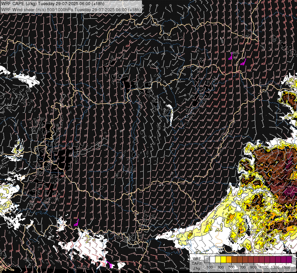Click the rightmost purple CAPE legend swatch

coord(289,259)
